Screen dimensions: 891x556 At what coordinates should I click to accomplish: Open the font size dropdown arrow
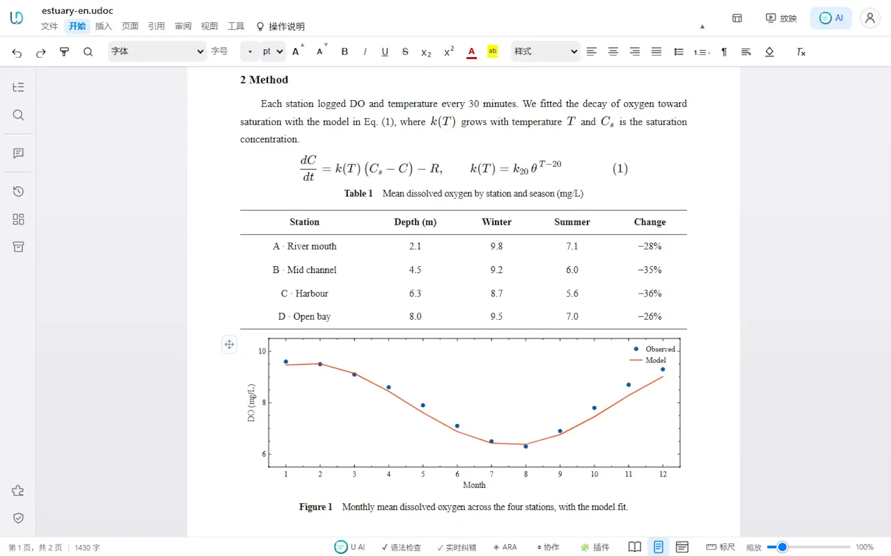pyautogui.click(x=250, y=52)
